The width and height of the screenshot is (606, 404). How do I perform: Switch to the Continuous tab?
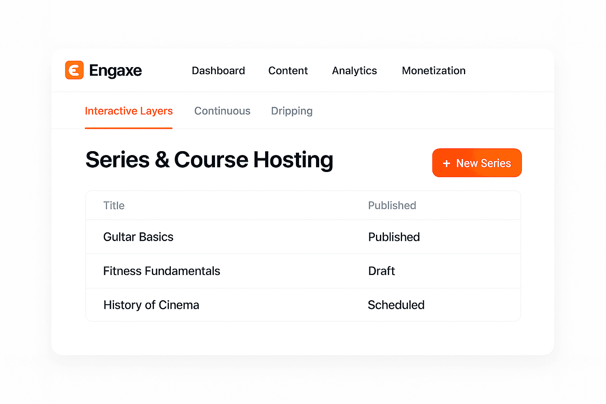[x=222, y=111]
